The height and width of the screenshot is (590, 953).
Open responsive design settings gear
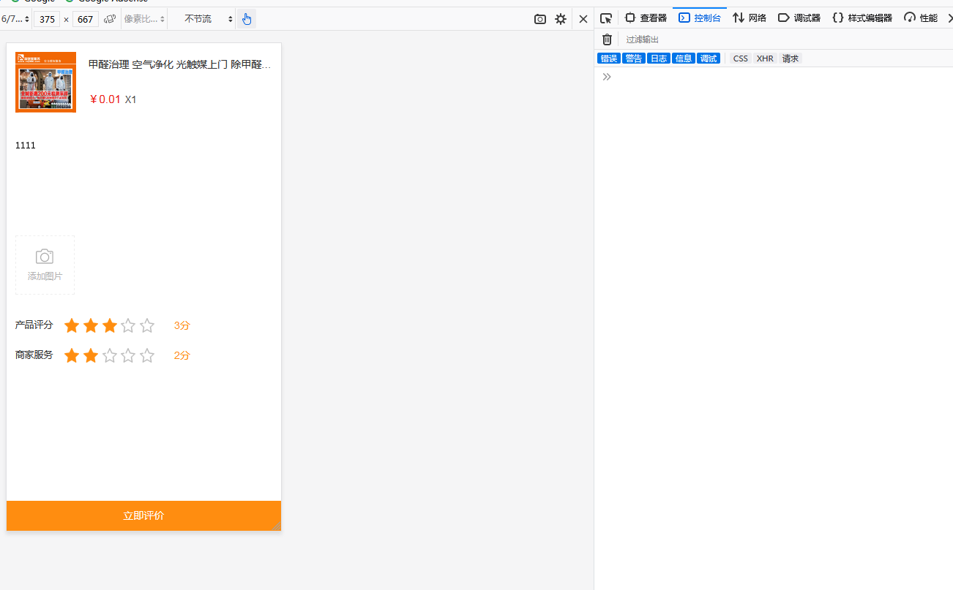(561, 19)
